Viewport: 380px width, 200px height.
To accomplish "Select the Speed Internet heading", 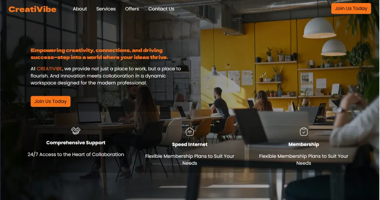I will pos(190,144).
